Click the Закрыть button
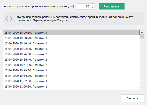The image size is (147, 105). (133, 98)
